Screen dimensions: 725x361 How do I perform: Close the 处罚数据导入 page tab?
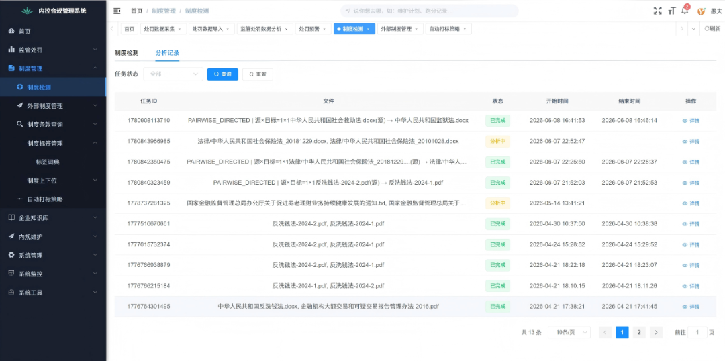pos(228,29)
